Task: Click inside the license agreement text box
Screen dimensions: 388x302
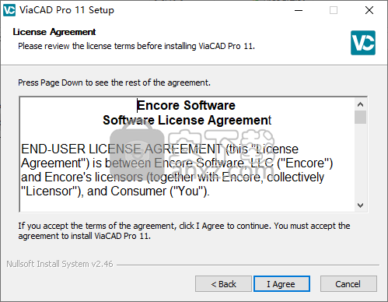Action: 187,154
